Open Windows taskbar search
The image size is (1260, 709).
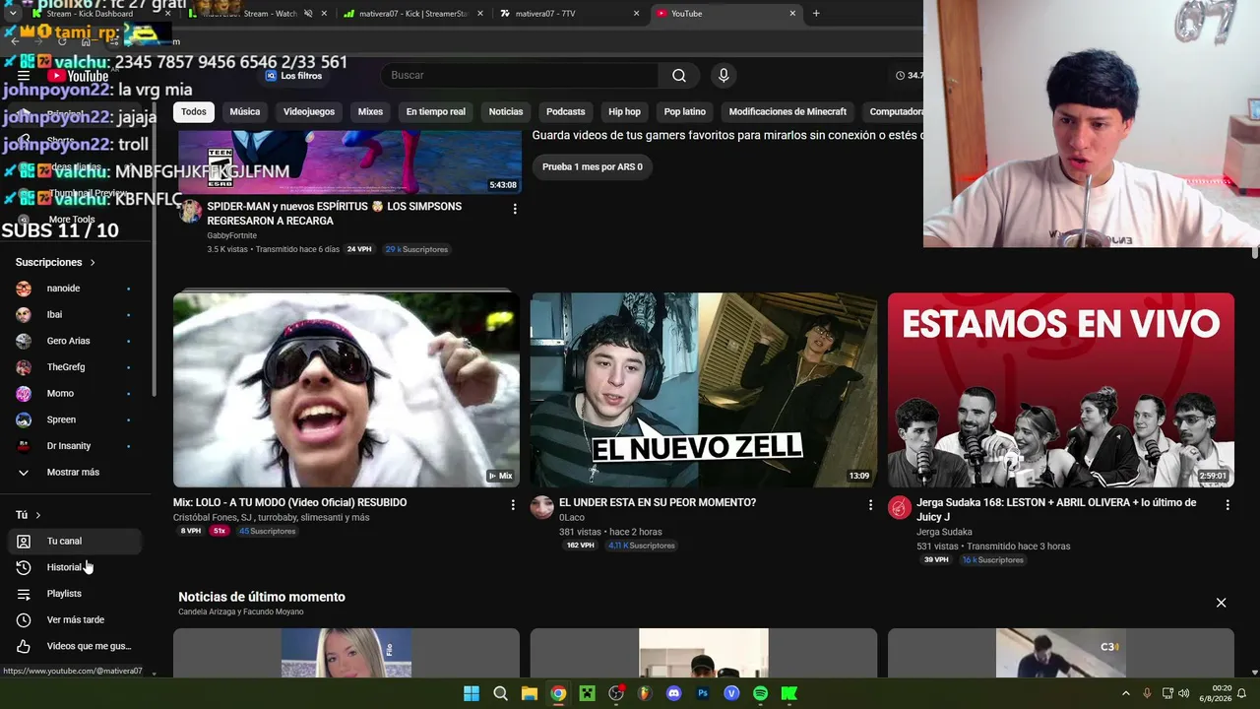click(500, 693)
